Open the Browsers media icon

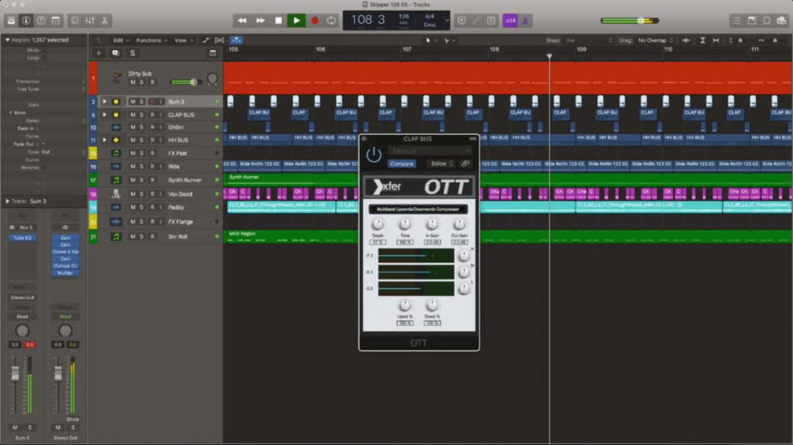tap(782, 21)
